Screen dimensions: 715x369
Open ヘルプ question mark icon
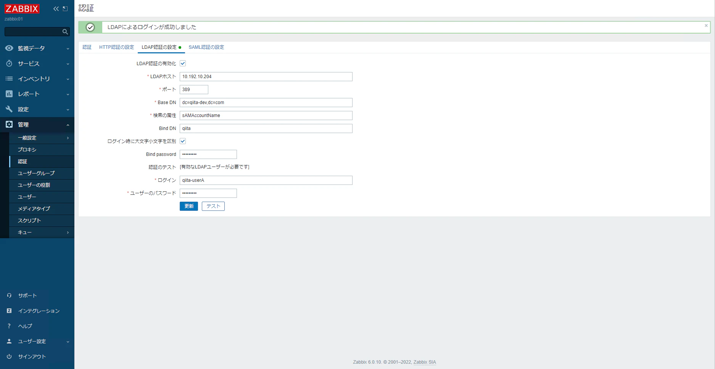point(9,326)
